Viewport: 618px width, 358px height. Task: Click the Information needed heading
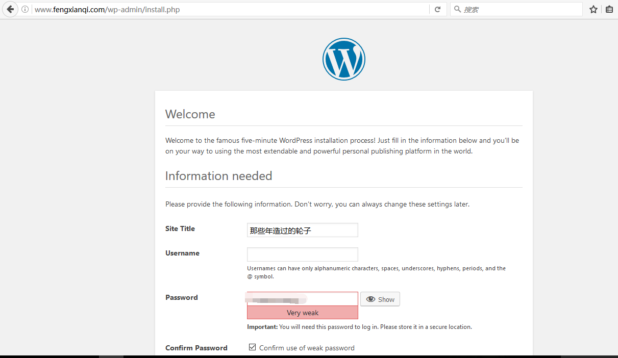pos(218,176)
